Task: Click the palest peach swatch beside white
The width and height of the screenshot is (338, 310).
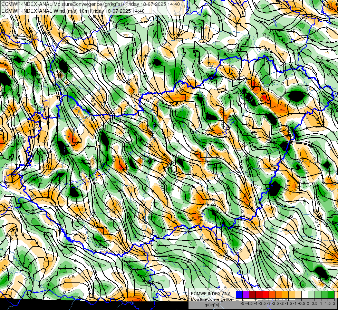Action: click(x=298, y=295)
